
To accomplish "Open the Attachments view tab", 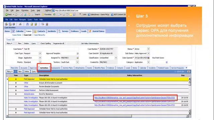I will pyautogui.click(x=80, y=68).
